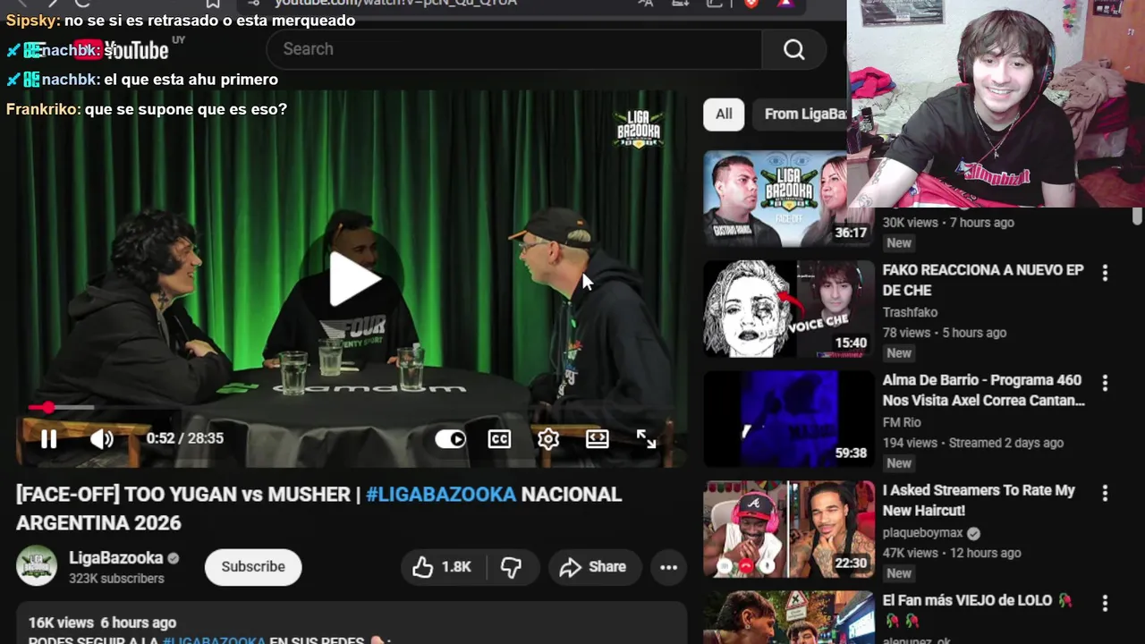Mute the video via the speaker icon

pyautogui.click(x=102, y=438)
